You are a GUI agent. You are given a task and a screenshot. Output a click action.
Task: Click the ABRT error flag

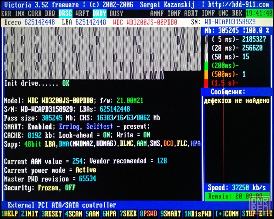pyautogui.click(x=191, y=13)
